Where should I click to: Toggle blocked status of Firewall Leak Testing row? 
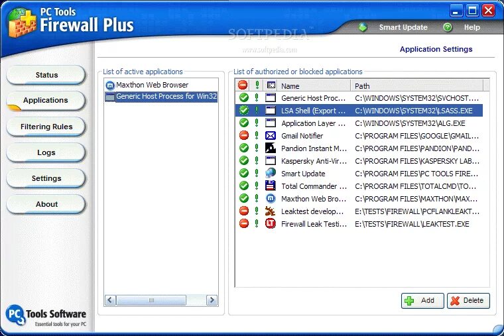point(244,223)
